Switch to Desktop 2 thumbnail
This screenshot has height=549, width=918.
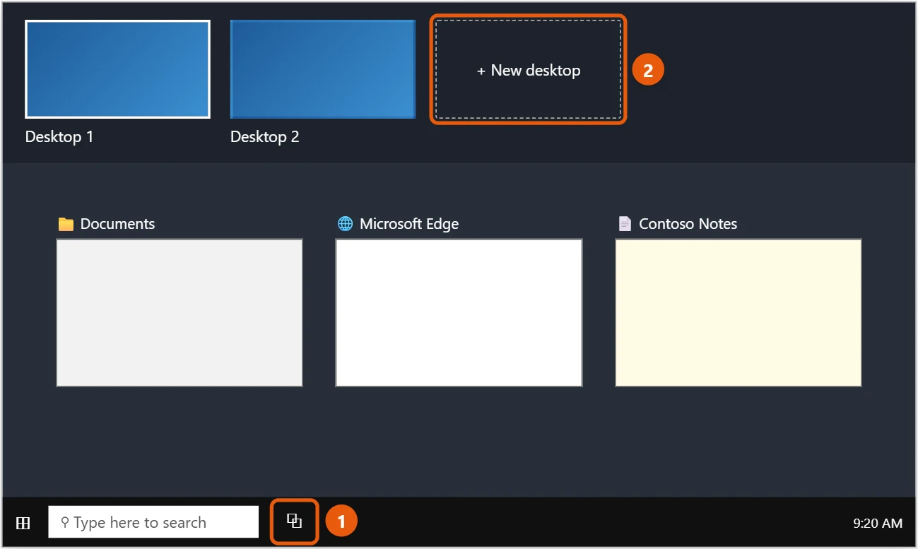point(323,69)
